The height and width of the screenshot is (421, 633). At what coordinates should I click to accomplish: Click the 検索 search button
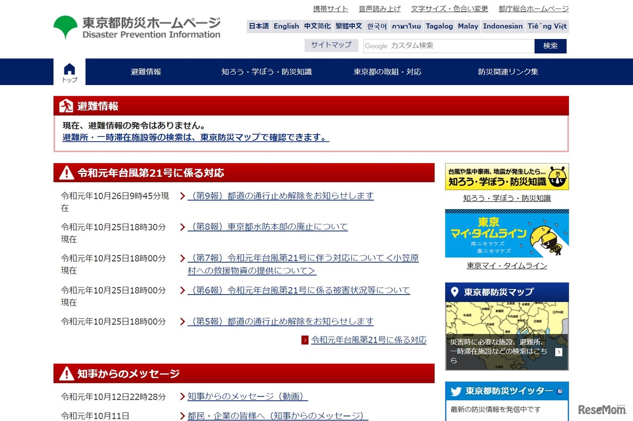click(550, 46)
